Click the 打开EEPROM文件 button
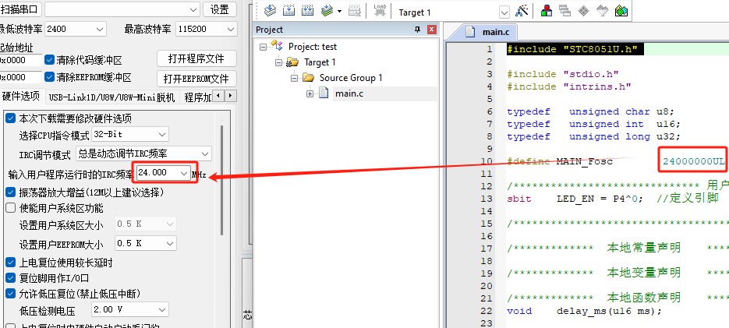 196,79
